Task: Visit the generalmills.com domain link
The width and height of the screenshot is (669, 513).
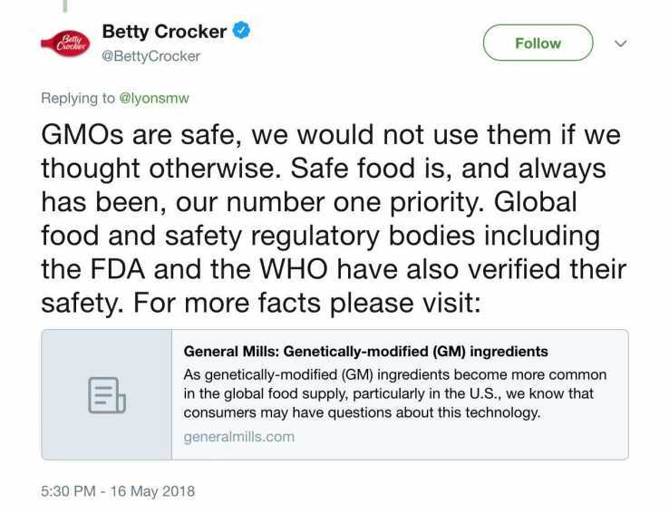Action: pos(238,436)
